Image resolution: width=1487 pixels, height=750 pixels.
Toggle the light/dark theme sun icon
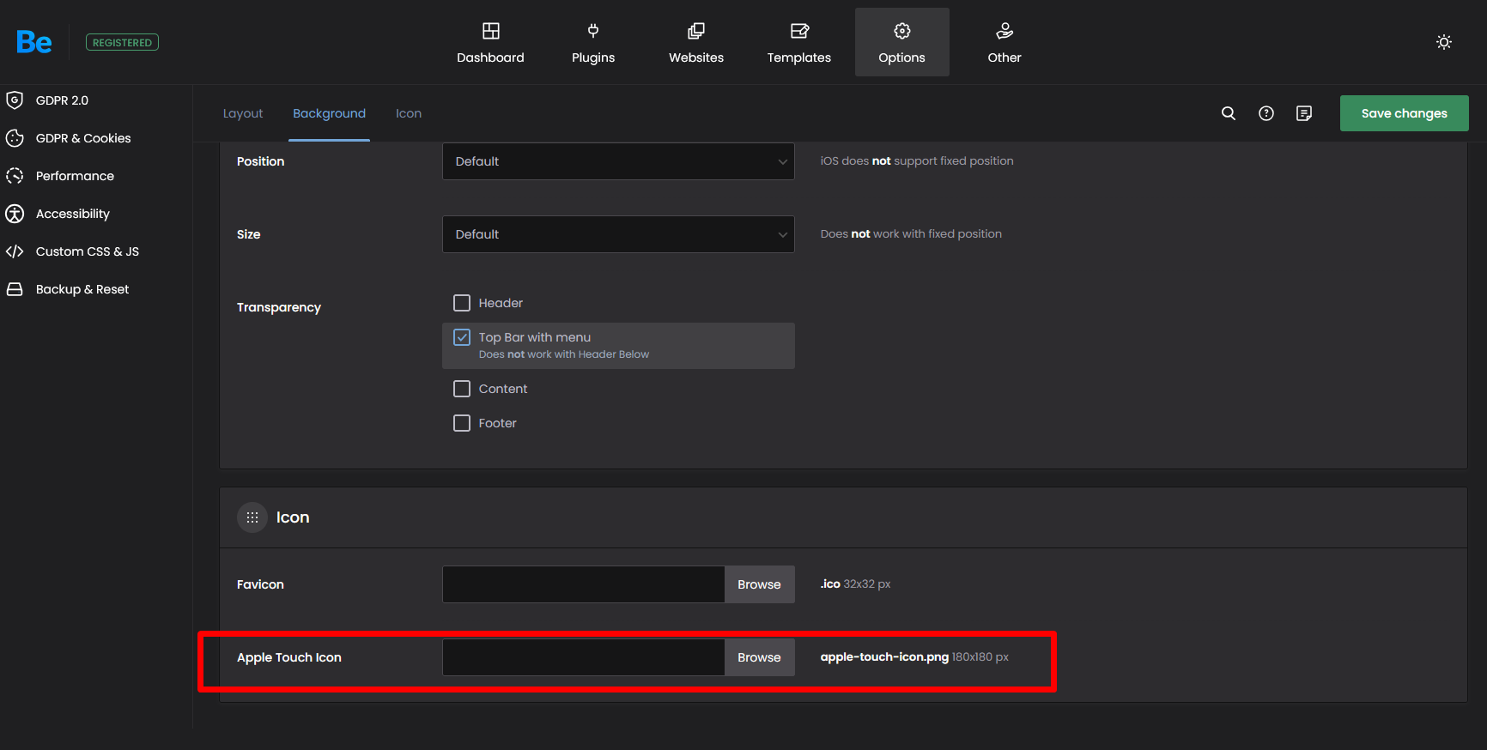pyautogui.click(x=1444, y=42)
